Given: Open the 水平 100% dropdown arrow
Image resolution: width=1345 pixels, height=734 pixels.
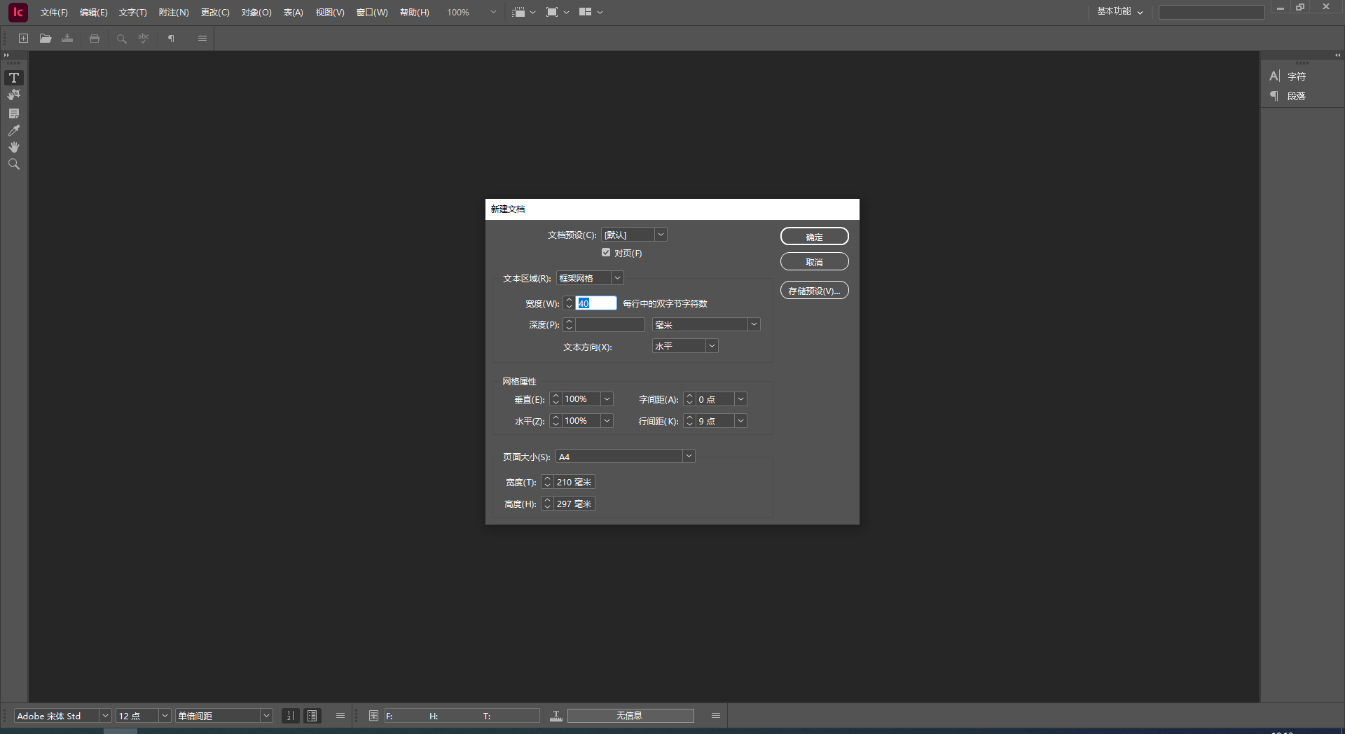Looking at the screenshot, I should 607,421.
